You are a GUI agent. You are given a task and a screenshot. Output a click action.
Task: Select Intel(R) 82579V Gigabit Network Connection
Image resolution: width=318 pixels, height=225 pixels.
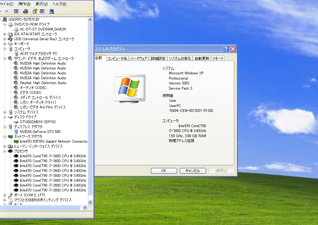click(x=54, y=141)
